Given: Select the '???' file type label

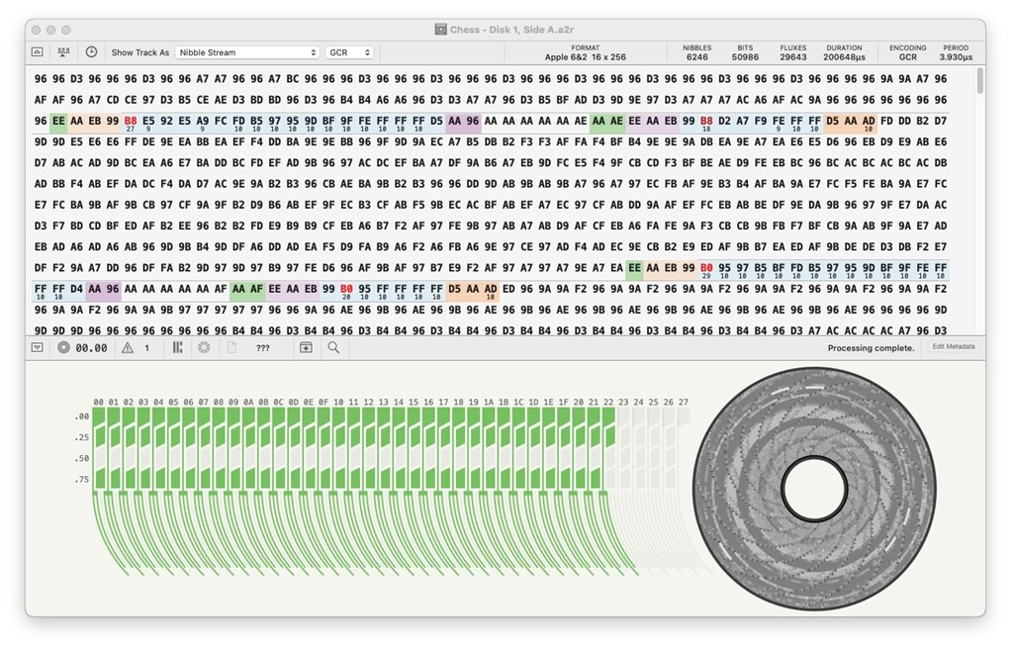Looking at the screenshot, I should pos(262,348).
